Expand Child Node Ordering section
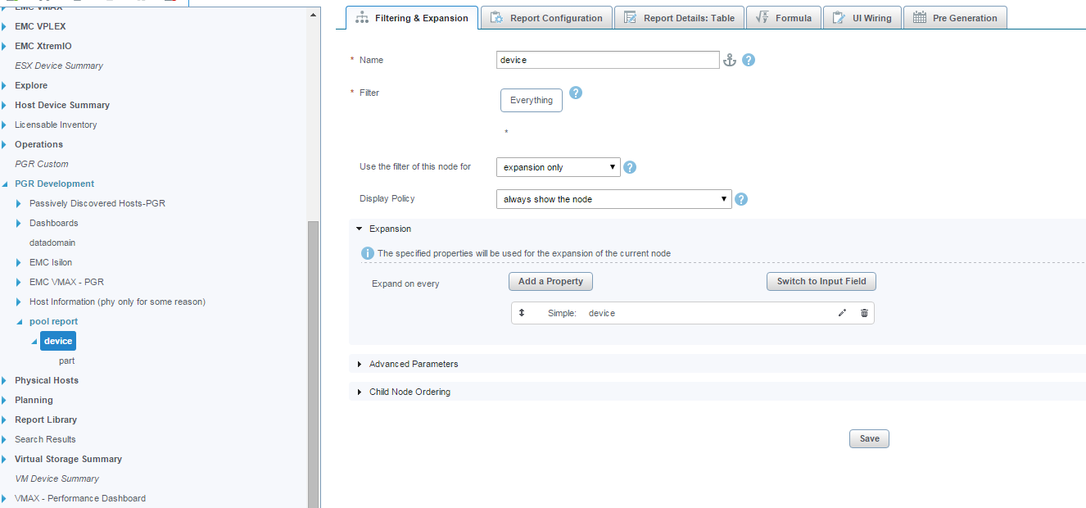 tap(360, 392)
